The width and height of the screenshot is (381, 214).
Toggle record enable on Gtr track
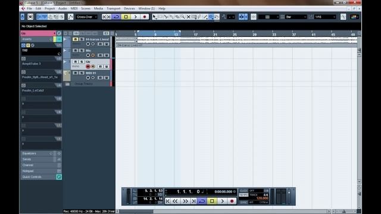click(x=88, y=66)
